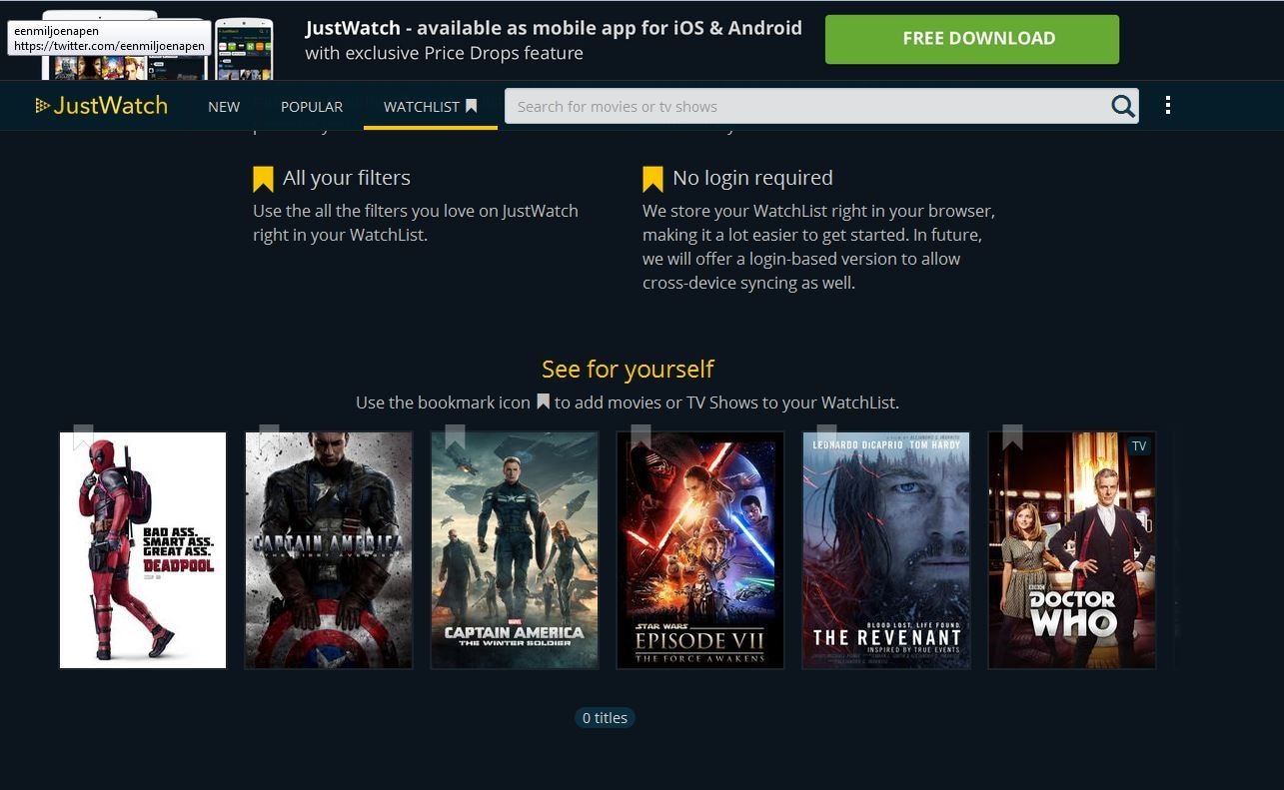Click the '0 titles' counter badge
1284x790 pixels.
(605, 717)
